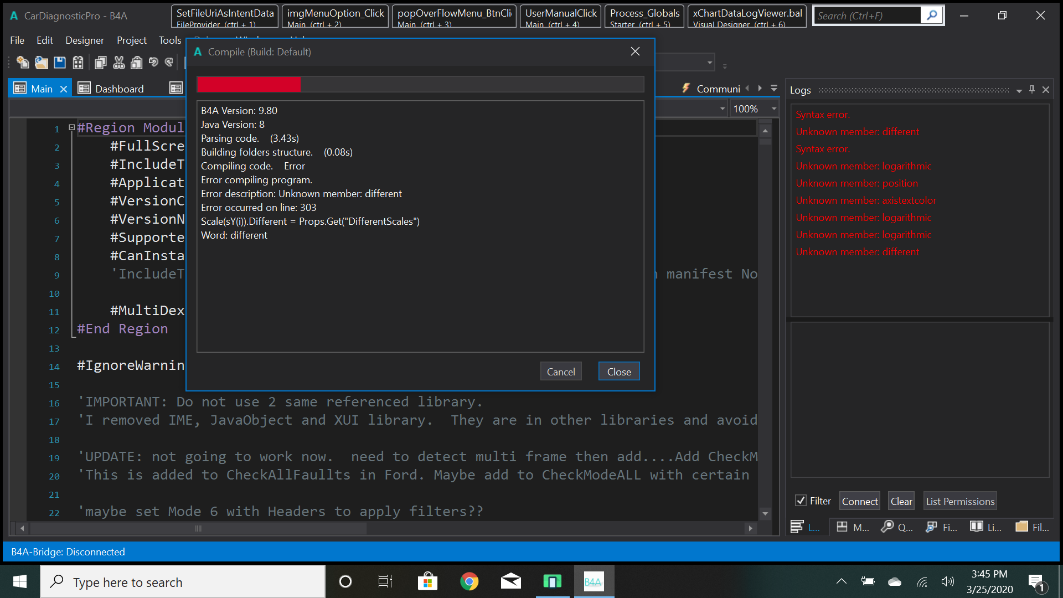Click the Undo arrow toolbar icon

click(153, 63)
